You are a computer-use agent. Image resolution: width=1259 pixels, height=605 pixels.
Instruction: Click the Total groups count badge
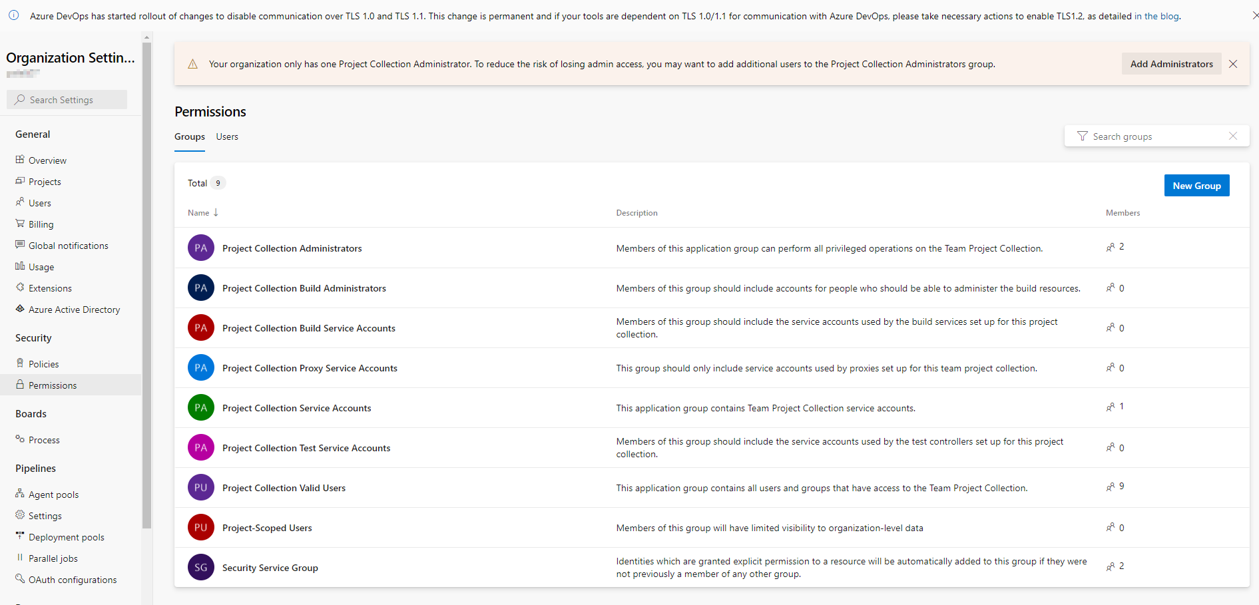point(218,183)
